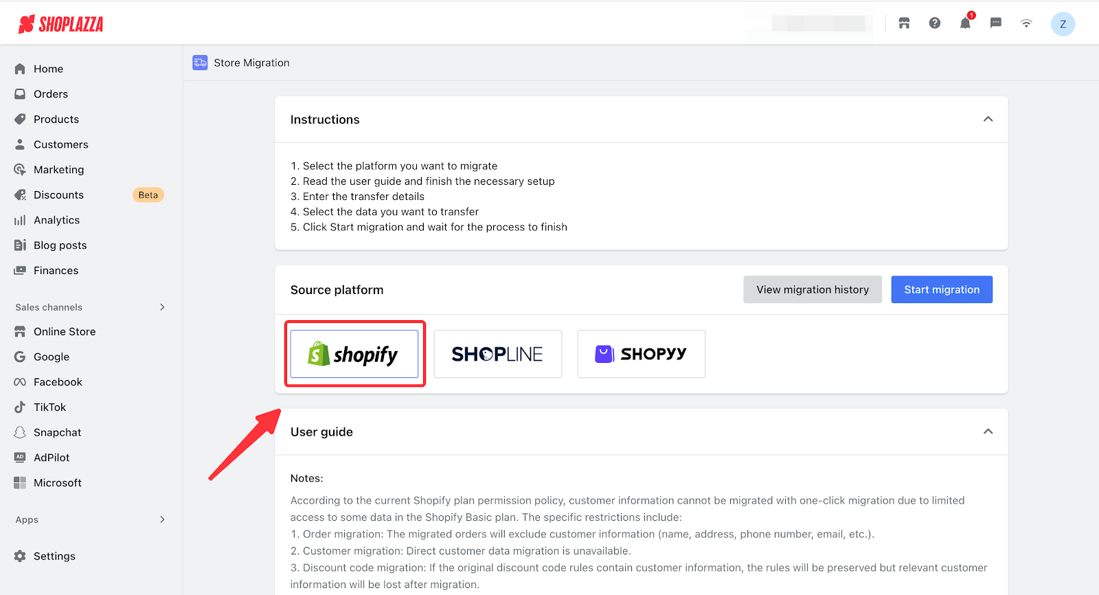Open the Discounts menu item
1099x595 pixels.
(x=58, y=195)
